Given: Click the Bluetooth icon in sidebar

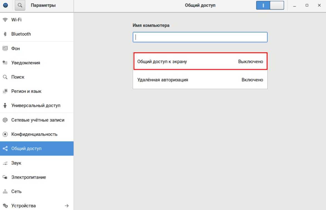Looking at the screenshot, I should click(5, 34).
